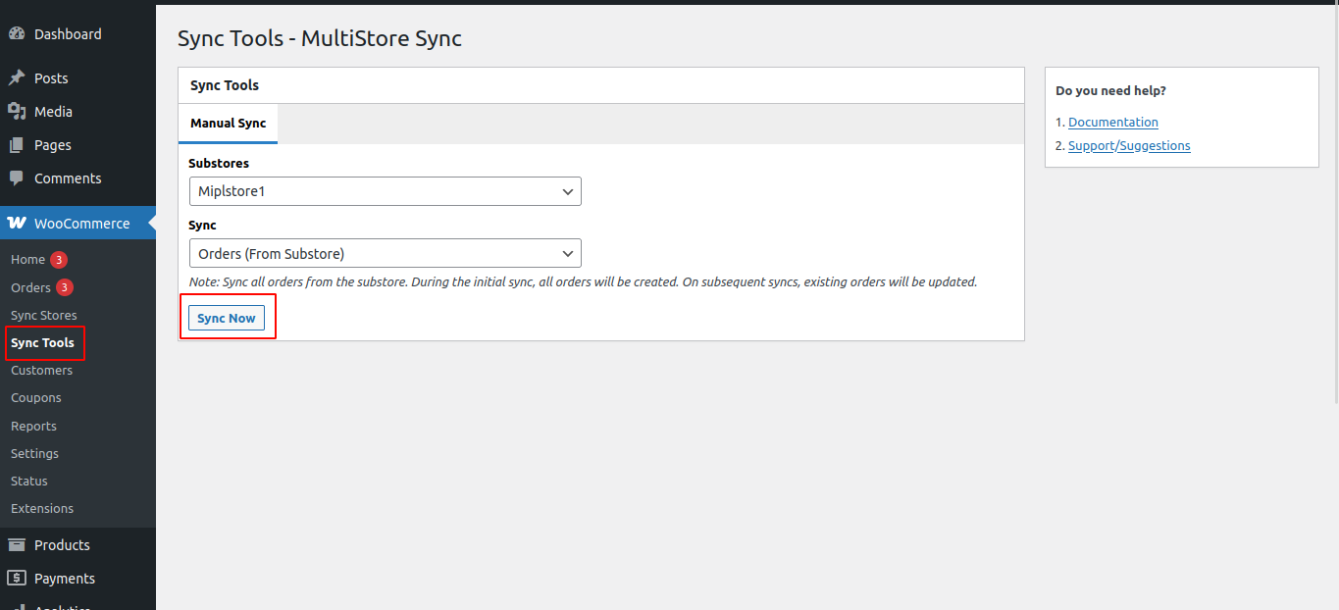Image resolution: width=1339 pixels, height=610 pixels.
Task: Expand the Sync type dropdown
Action: coord(385,254)
